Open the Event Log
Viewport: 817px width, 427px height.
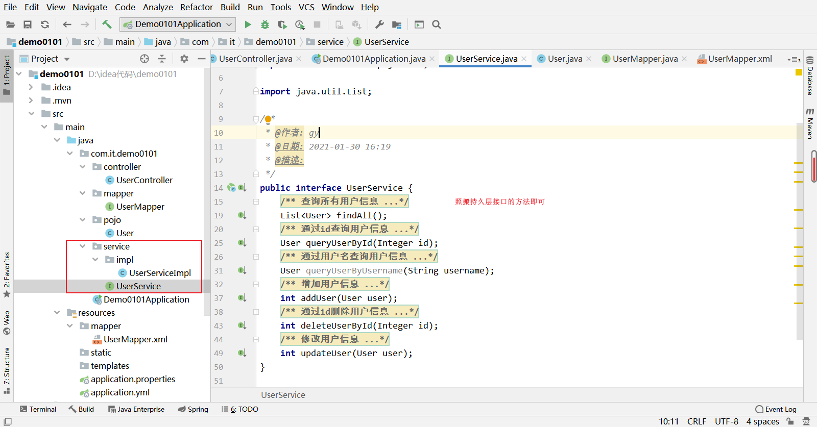point(776,409)
